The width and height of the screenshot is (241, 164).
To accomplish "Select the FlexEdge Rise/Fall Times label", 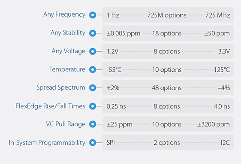I will [50, 106].
